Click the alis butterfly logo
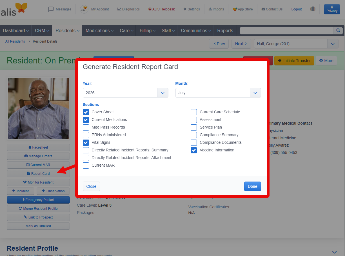The image size is (345, 256). click(14, 9)
